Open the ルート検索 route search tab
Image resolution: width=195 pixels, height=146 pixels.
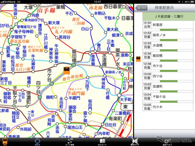[70, 142]
